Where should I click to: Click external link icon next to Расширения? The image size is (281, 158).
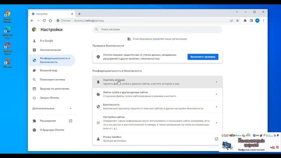[x=70, y=121]
